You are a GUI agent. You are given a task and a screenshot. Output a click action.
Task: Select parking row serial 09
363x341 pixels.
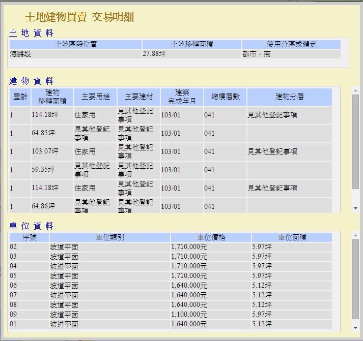(x=171, y=315)
